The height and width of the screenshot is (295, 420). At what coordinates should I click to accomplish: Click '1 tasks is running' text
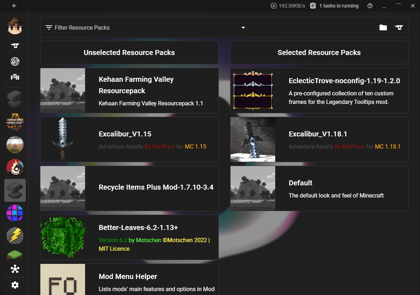point(339,6)
